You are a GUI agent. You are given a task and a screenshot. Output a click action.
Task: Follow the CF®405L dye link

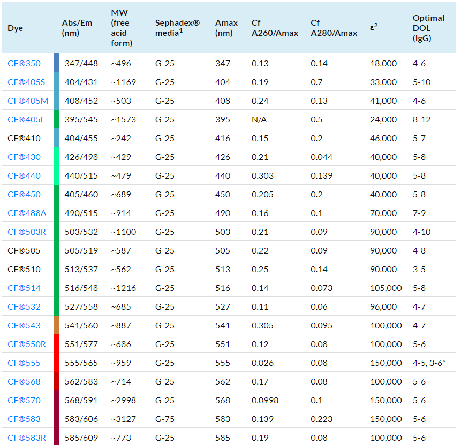pyautogui.click(x=26, y=119)
